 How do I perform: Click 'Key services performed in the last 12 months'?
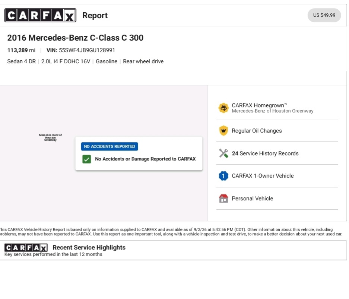pyautogui.click(x=53, y=254)
